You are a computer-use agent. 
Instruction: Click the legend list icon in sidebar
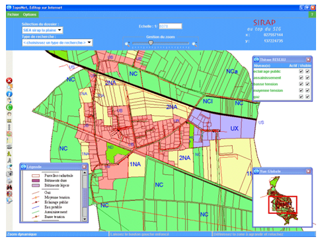point(9,140)
